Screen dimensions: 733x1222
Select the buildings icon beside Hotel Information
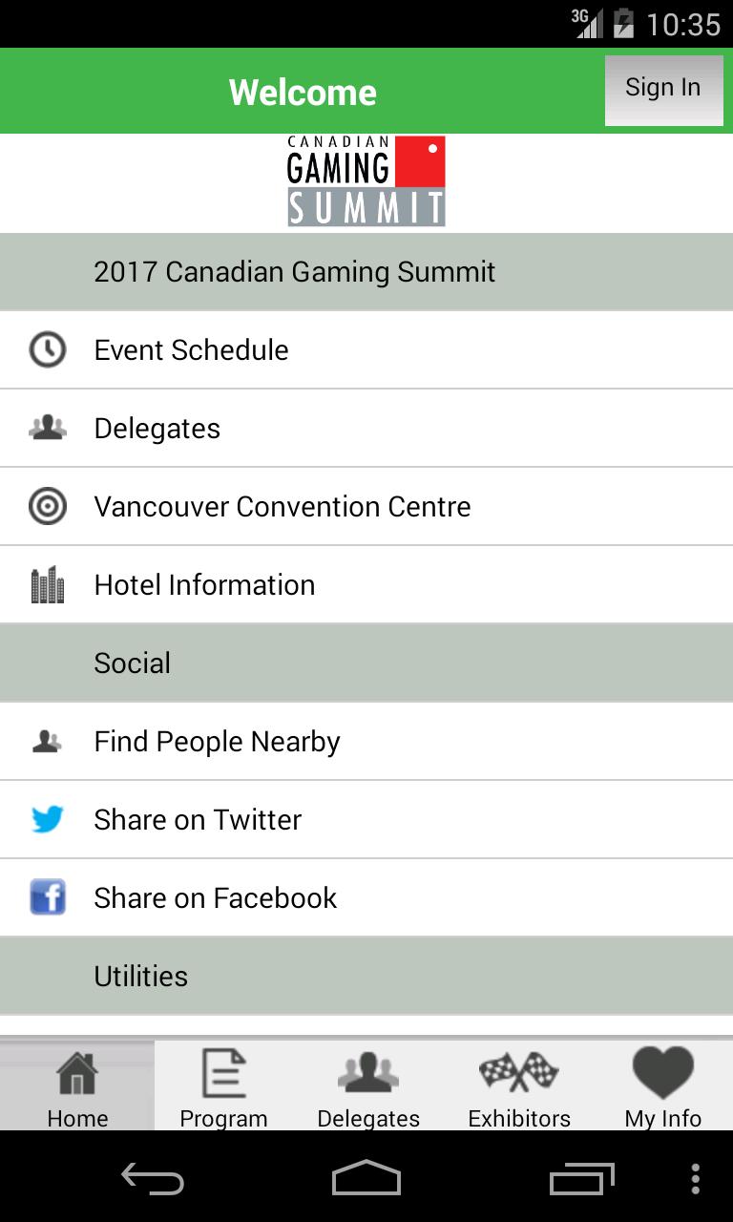coord(48,584)
